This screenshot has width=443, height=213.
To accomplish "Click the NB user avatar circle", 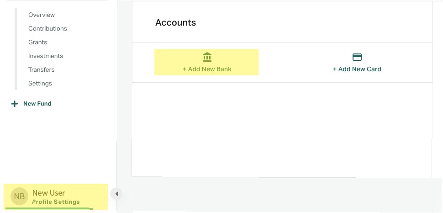I will [19, 196].
